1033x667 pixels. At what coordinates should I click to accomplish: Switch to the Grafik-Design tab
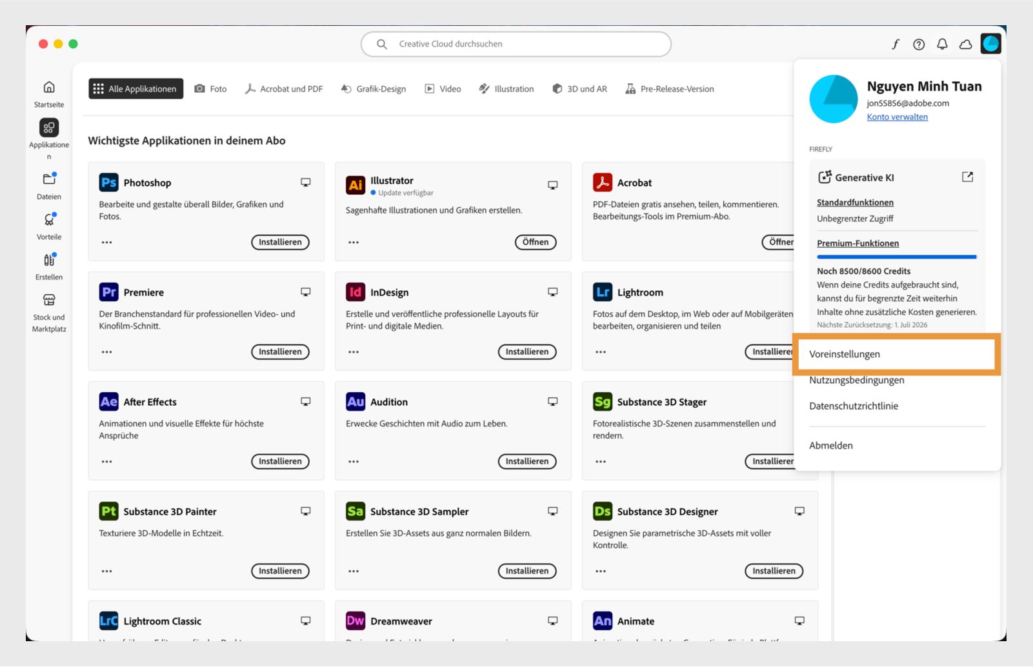pyautogui.click(x=374, y=88)
